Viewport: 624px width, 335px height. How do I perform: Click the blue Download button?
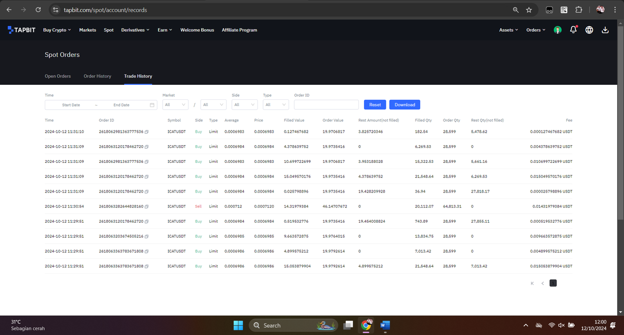(405, 105)
